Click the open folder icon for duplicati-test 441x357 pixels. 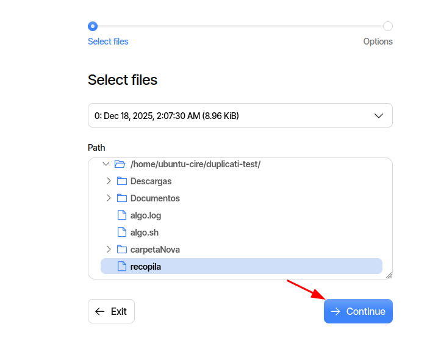pos(120,164)
